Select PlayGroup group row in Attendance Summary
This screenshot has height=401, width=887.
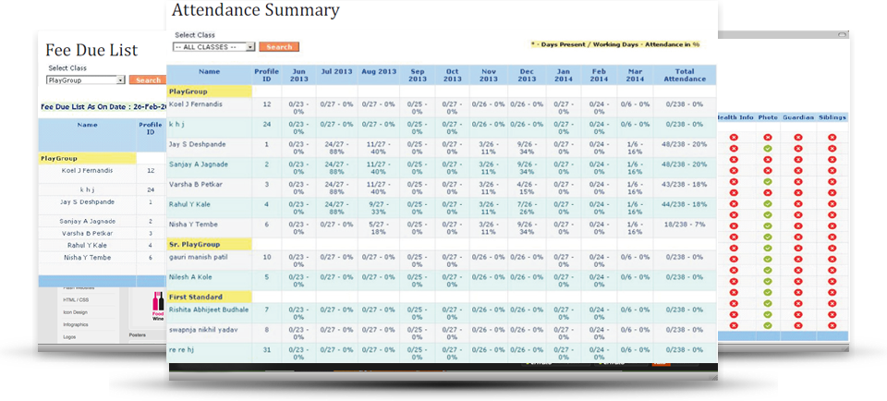pos(210,91)
